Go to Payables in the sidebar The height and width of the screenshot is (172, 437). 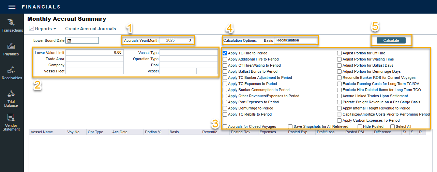11,49
